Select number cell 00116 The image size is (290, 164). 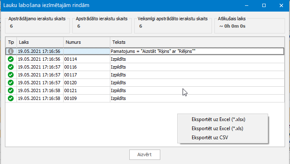(87, 67)
